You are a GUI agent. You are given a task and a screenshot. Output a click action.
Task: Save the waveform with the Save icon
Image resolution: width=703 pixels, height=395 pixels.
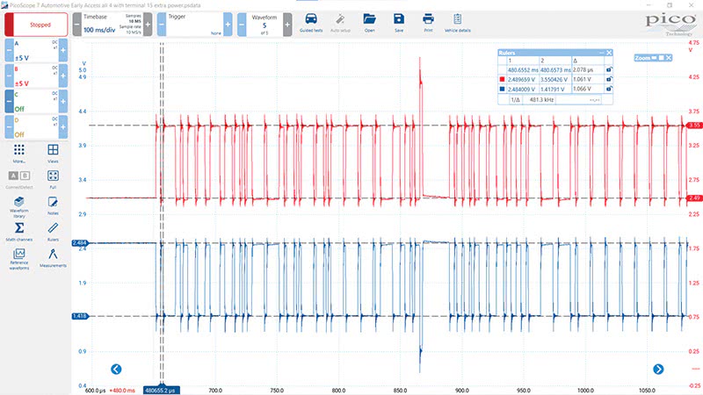399,23
